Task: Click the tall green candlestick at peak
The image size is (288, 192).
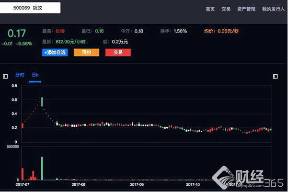Action: pos(42,102)
